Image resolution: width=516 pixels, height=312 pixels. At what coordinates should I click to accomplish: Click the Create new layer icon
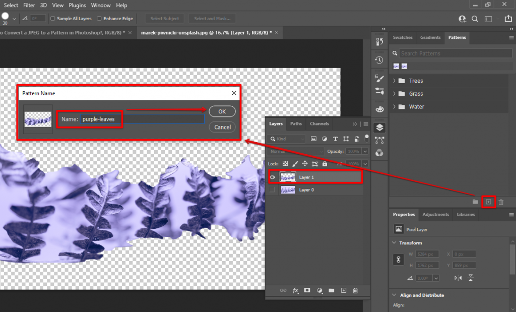click(344, 290)
